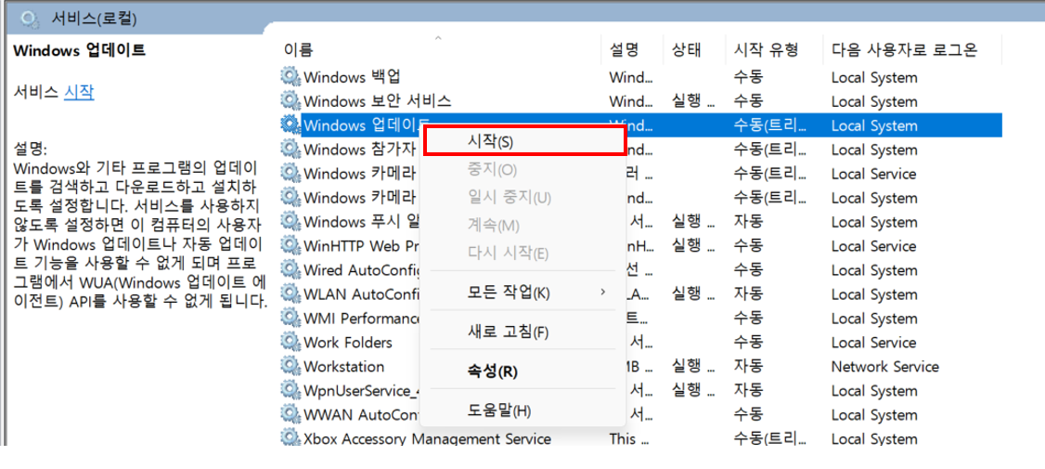Click the gear icon beside Xbox Accessory Management
This screenshot has height=469, width=1045.
tap(290, 438)
